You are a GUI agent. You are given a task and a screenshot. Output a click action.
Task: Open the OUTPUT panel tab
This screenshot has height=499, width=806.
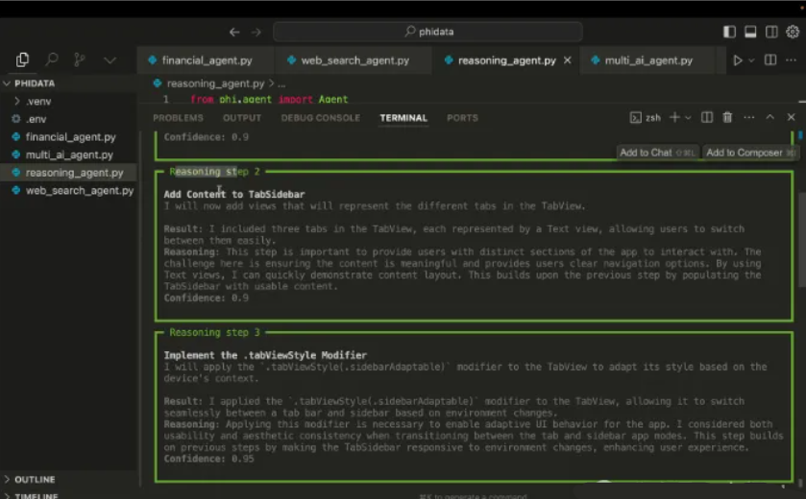point(242,118)
